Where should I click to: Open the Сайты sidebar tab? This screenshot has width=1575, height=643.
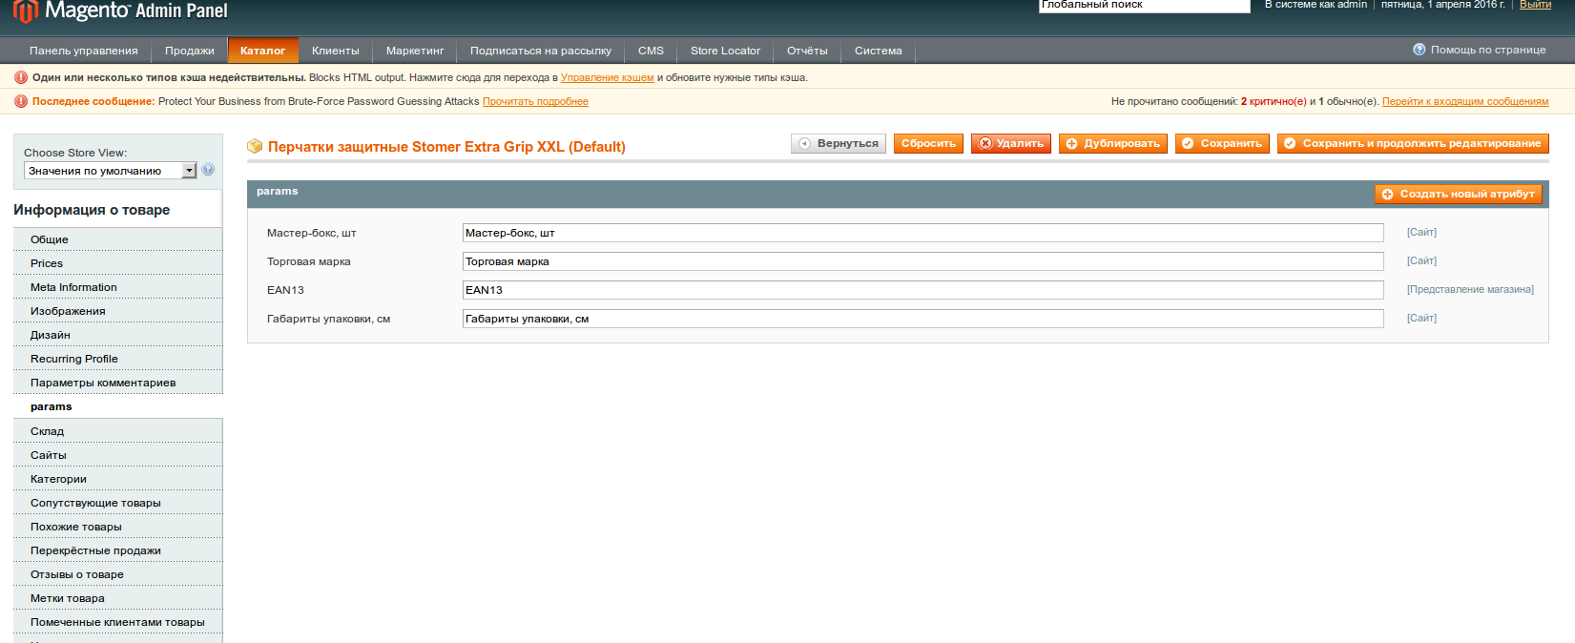[x=118, y=455]
